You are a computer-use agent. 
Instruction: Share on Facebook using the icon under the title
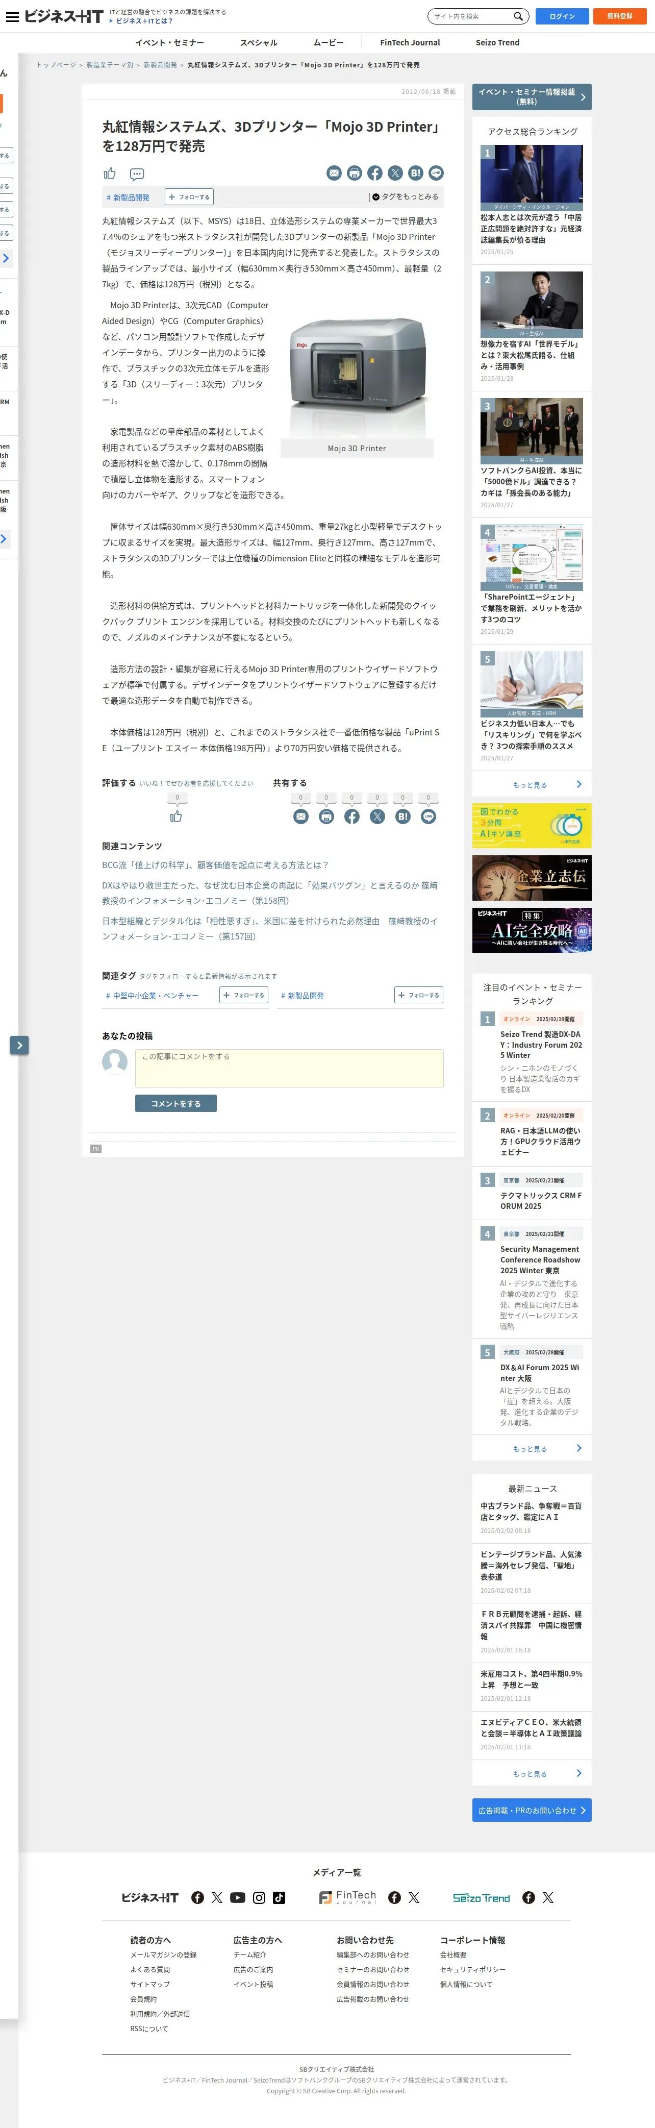375,172
